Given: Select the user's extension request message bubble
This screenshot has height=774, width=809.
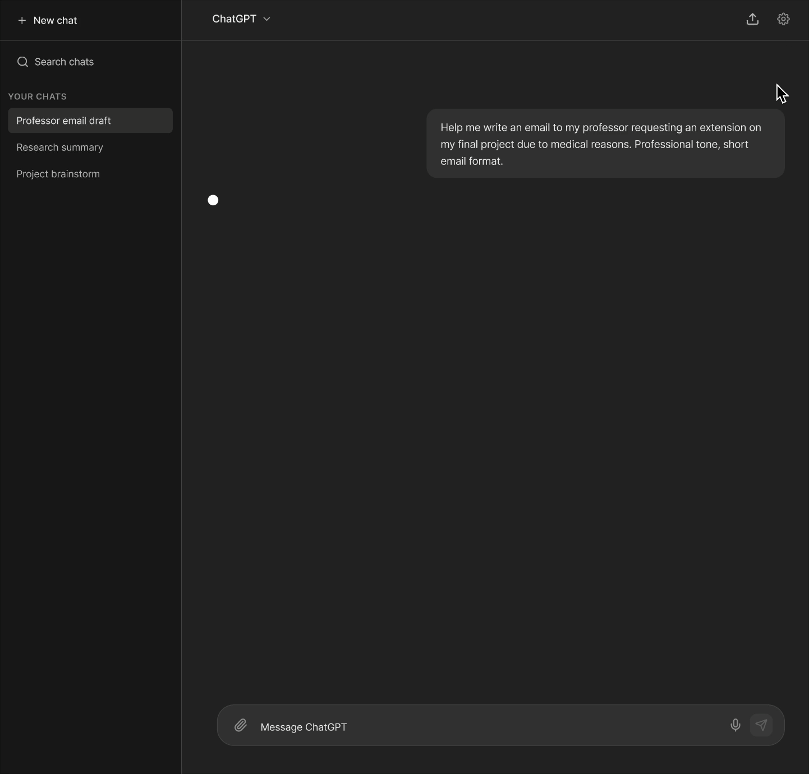Looking at the screenshot, I should pyautogui.click(x=605, y=144).
